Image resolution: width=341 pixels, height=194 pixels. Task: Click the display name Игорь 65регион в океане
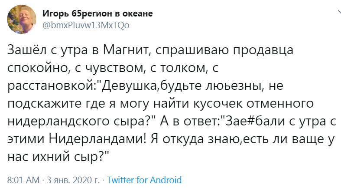97,13
